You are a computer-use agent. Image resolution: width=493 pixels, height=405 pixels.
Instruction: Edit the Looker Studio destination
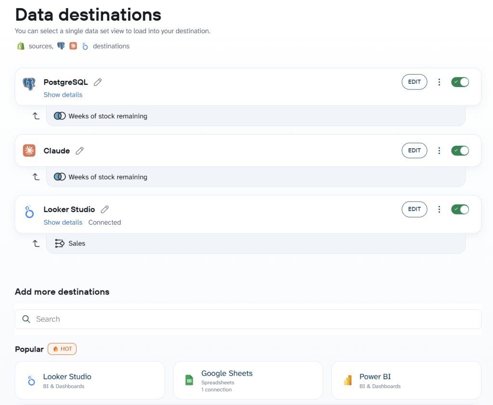coord(415,209)
